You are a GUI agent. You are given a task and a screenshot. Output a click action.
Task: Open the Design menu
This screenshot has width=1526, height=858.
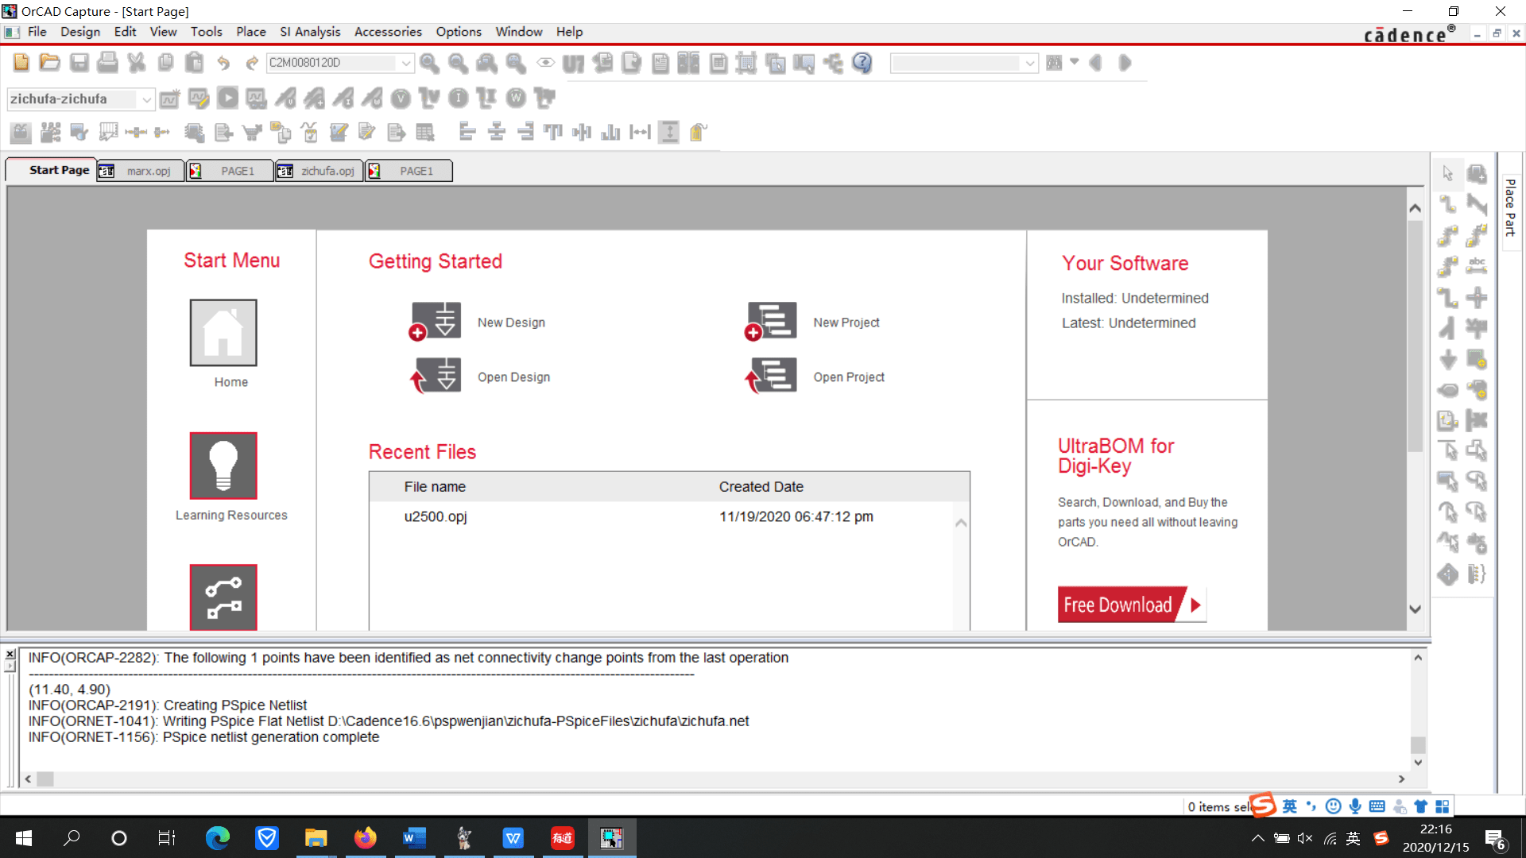point(80,32)
